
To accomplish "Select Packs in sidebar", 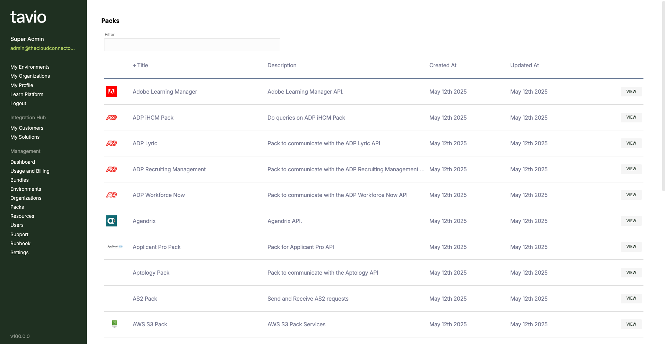I will pyautogui.click(x=17, y=207).
